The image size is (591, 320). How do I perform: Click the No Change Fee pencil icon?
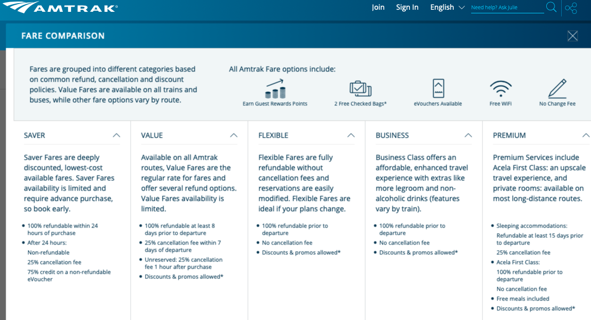coord(557,88)
